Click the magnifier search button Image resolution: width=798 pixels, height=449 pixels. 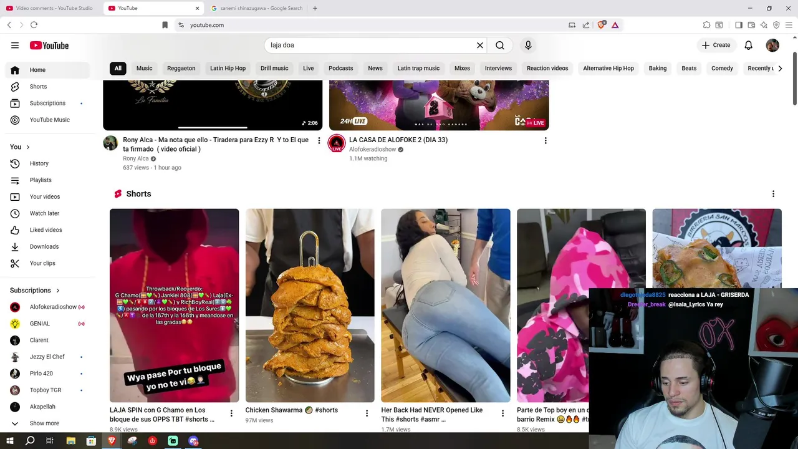(500, 45)
